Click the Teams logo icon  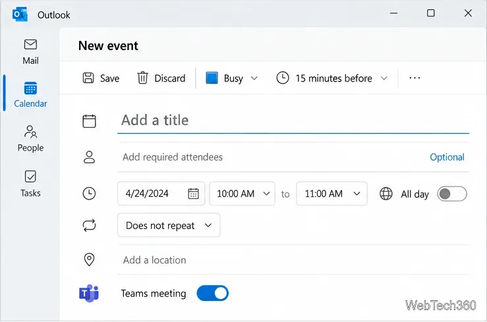(x=89, y=293)
